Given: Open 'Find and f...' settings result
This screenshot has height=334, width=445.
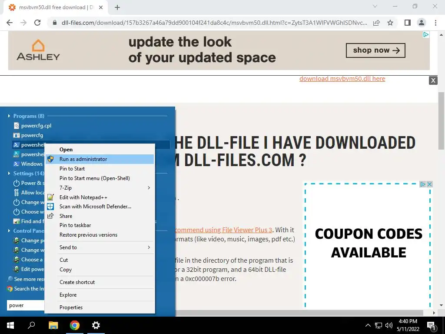Looking at the screenshot, I should (x=29, y=221).
